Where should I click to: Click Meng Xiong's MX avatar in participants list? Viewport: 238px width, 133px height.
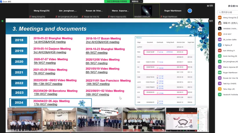tap(220, 18)
